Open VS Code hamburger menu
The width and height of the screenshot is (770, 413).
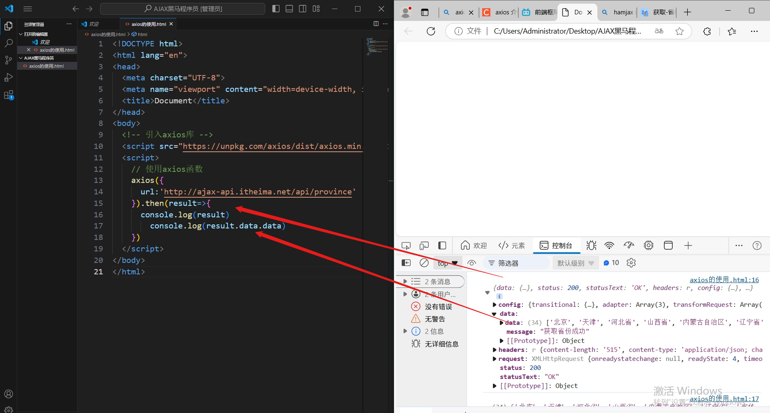point(27,9)
